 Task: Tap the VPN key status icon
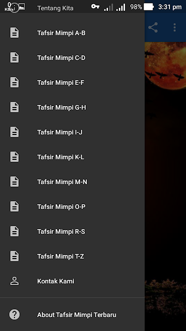coord(95,7)
